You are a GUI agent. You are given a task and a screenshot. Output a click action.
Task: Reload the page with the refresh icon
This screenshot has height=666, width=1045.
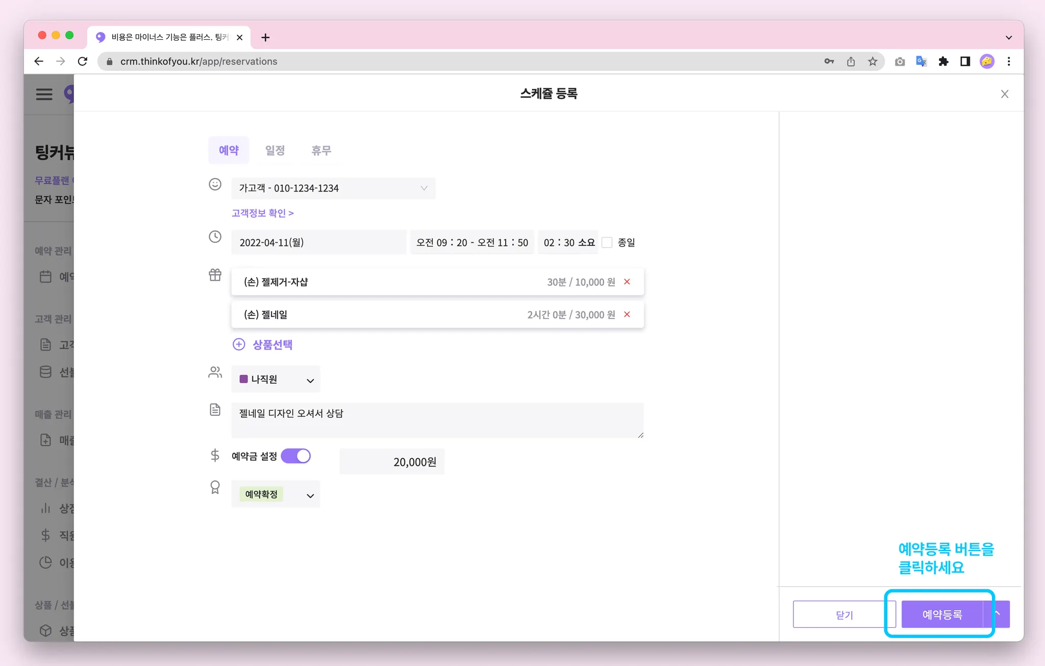(83, 62)
